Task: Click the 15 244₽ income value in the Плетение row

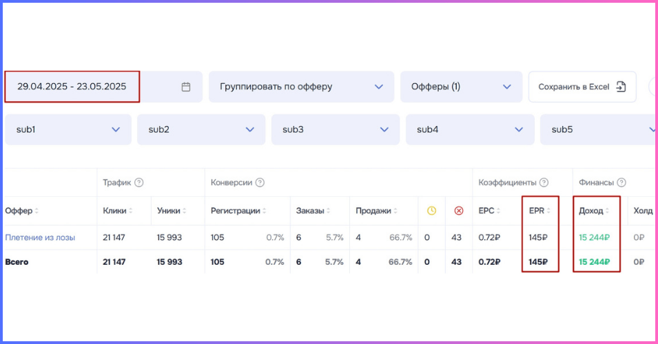Action: coord(594,237)
